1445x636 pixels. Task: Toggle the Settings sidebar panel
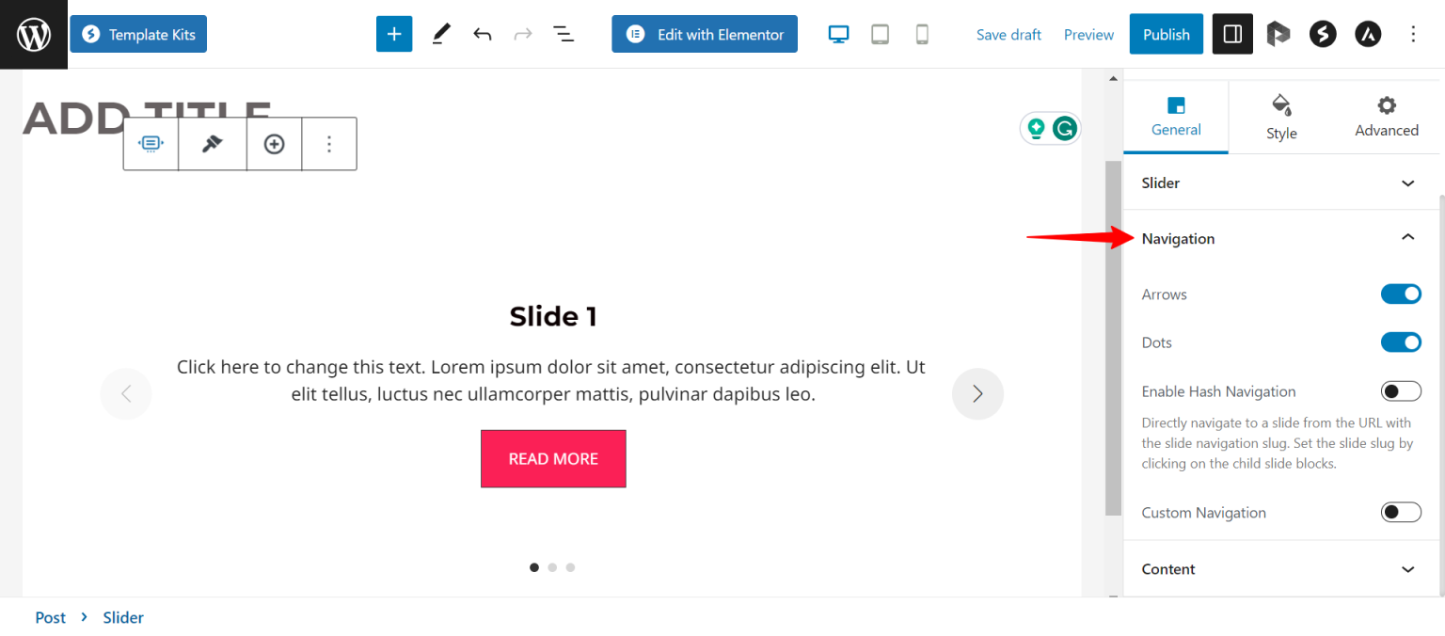1232,34
